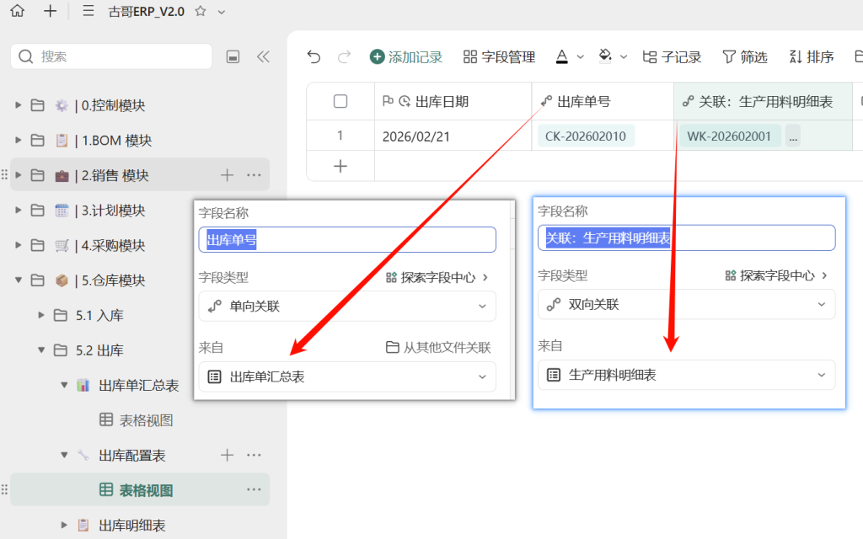Image resolution: width=863 pixels, height=539 pixels.
Task: Open 探索字段中心 link in left panel
Action: pyautogui.click(x=437, y=277)
